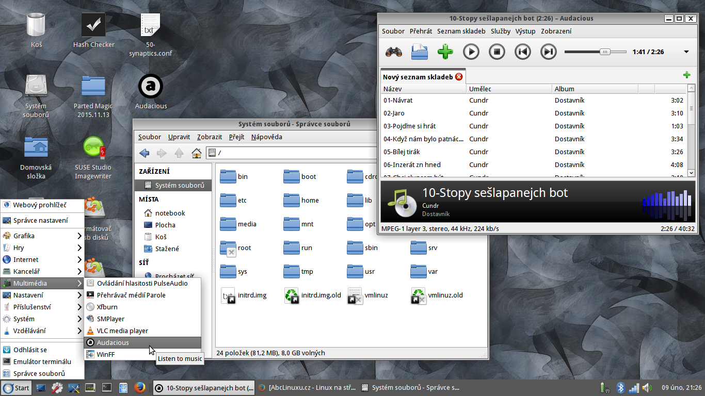Add new playlist with small green plus
The height and width of the screenshot is (396, 705).
[686, 75]
